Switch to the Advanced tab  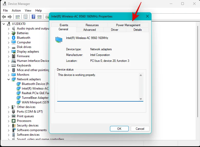click(x=89, y=30)
